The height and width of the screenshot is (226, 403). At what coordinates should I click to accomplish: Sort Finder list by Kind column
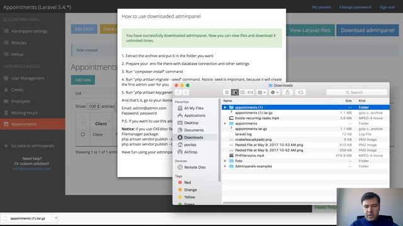372,100
